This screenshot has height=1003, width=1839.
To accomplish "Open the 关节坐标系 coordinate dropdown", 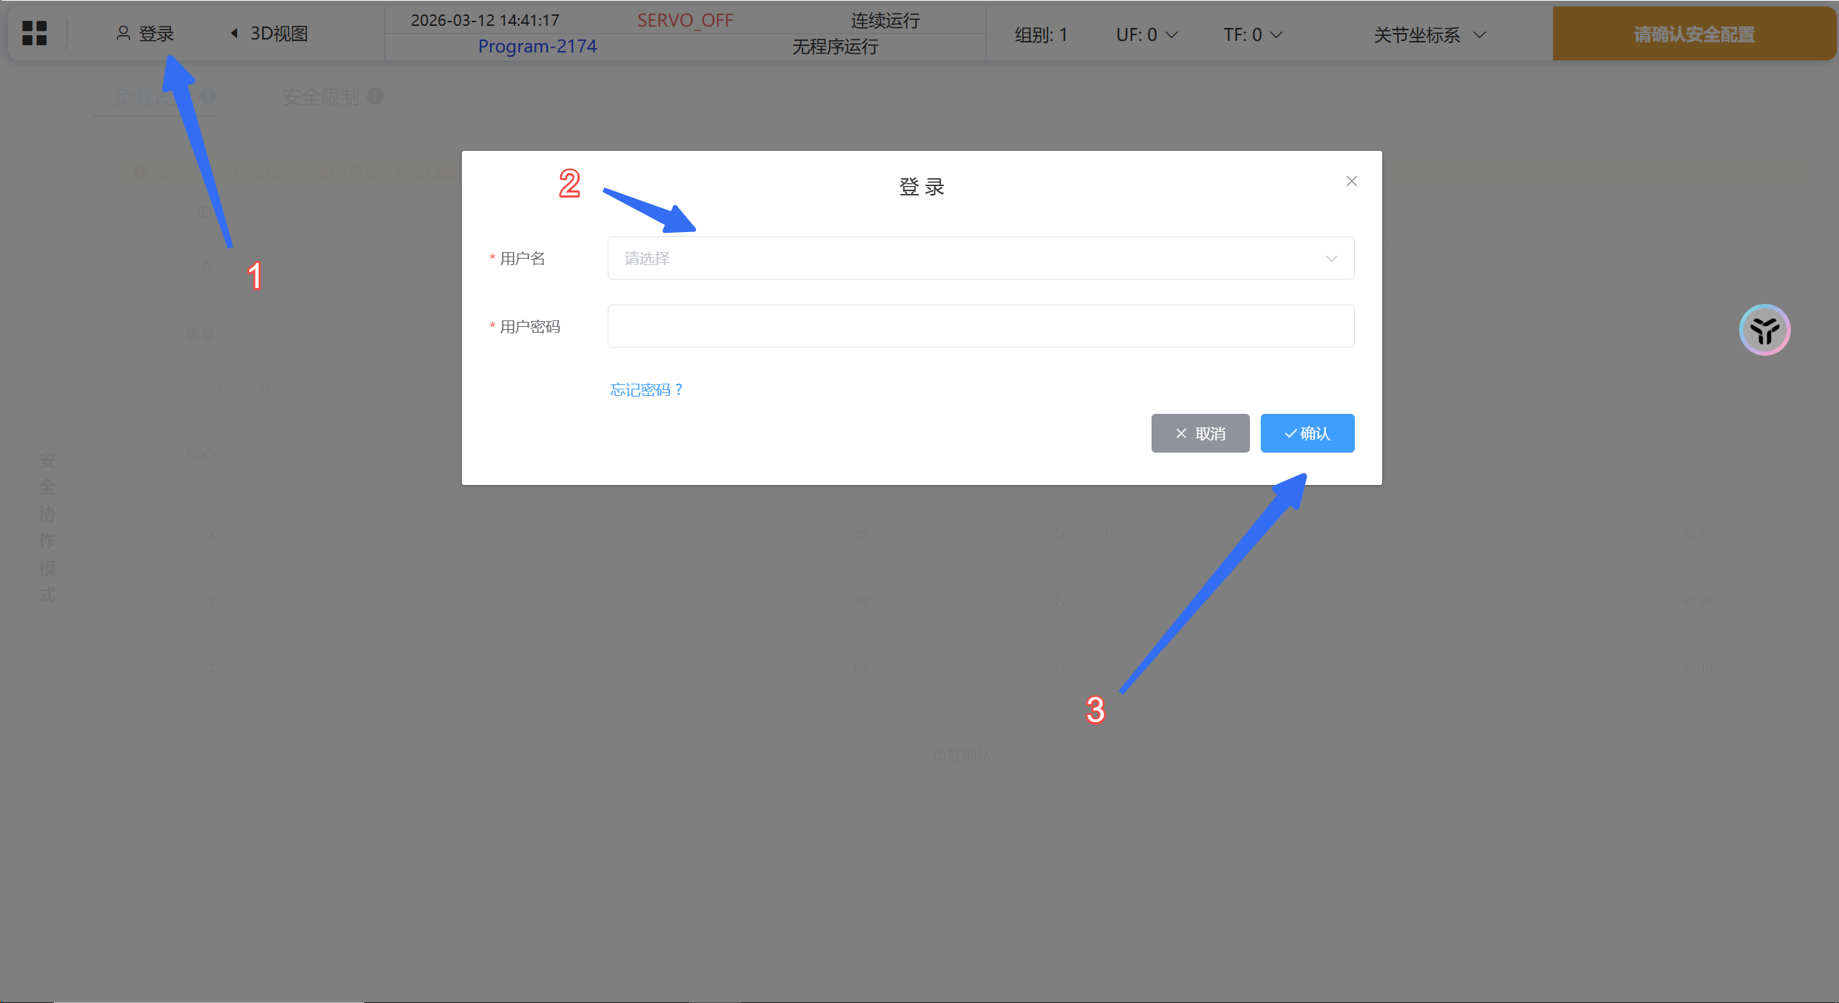I will coord(1430,34).
